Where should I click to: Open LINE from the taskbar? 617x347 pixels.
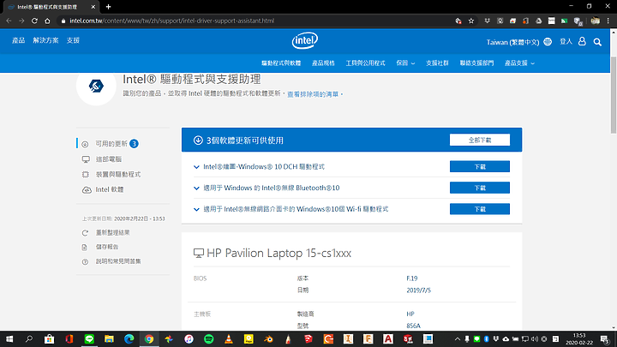89,338
